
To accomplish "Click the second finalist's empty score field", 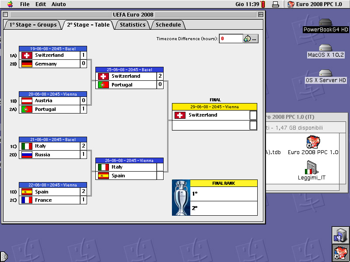I will coord(253,125).
